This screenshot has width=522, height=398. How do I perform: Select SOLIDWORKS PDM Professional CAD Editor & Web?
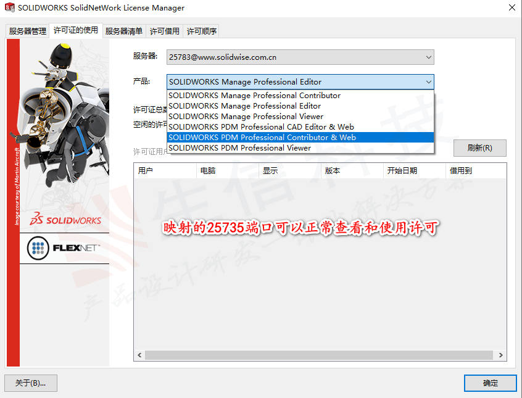click(x=300, y=127)
